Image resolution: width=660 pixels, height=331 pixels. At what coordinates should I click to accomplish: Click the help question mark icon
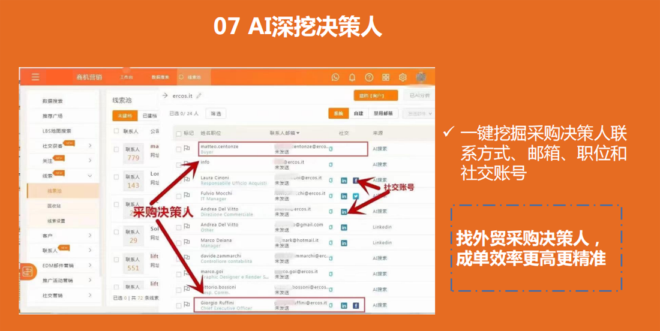369,77
